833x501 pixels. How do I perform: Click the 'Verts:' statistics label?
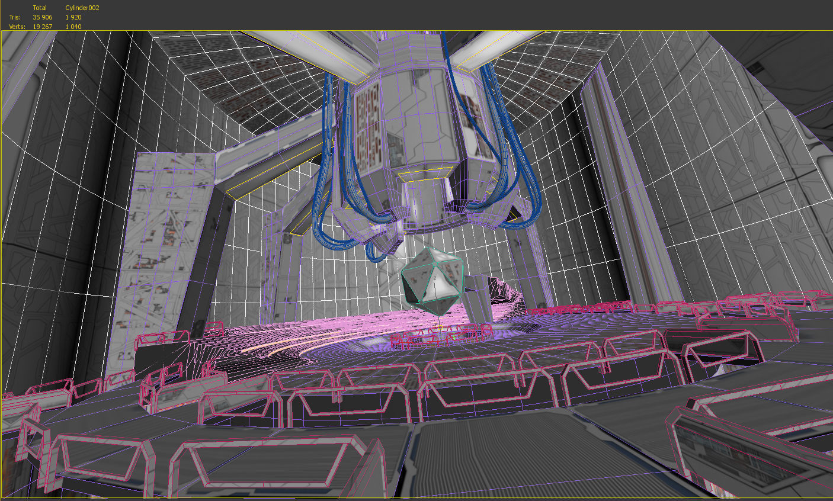coord(17,27)
